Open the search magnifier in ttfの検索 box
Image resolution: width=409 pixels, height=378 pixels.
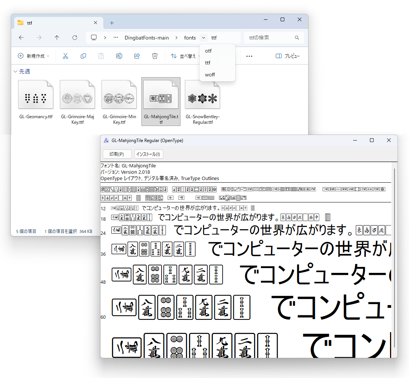click(x=297, y=38)
